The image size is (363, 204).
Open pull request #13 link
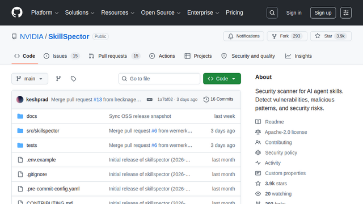(x=98, y=100)
